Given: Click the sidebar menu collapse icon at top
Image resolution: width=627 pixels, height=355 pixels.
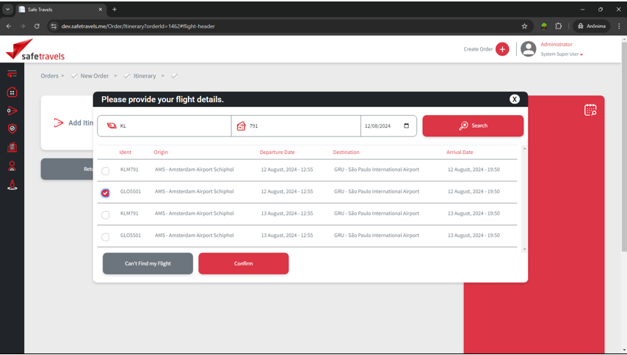Looking at the screenshot, I should coord(12,74).
